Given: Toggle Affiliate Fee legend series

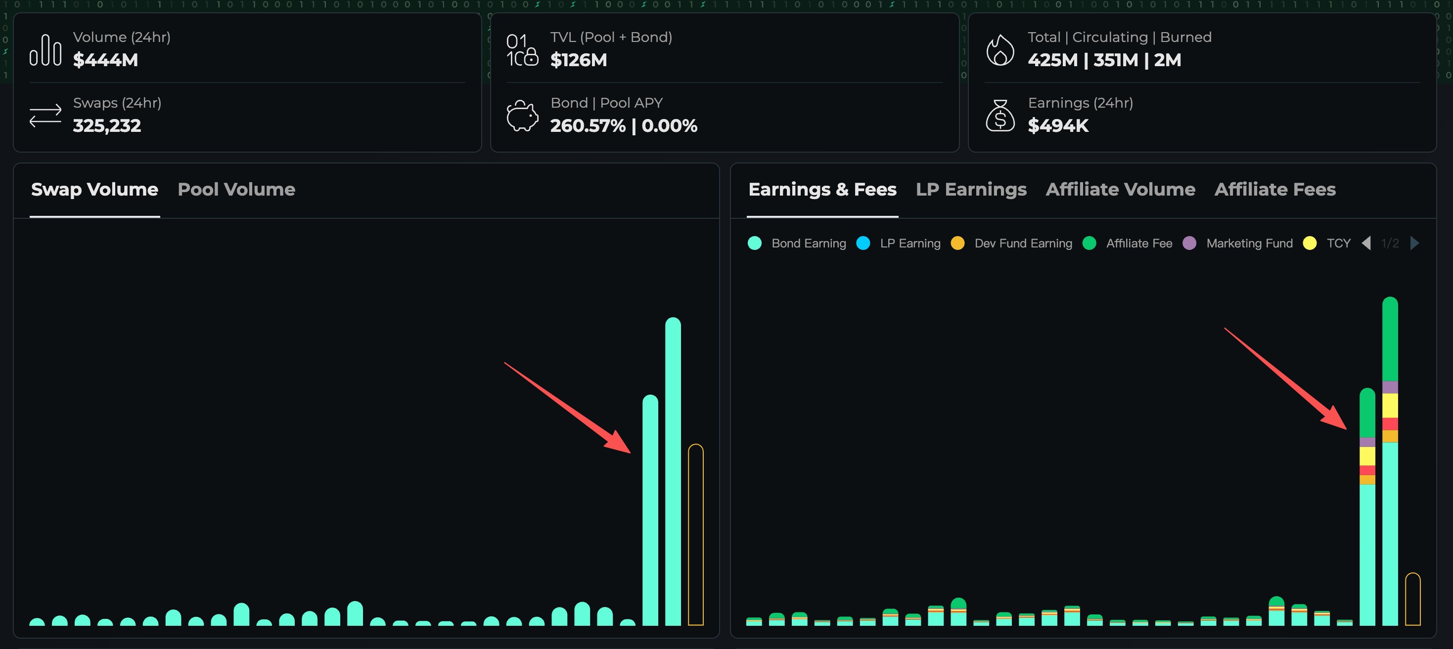Looking at the screenshot, I should pyautogui.click(x=1128, y=243).
